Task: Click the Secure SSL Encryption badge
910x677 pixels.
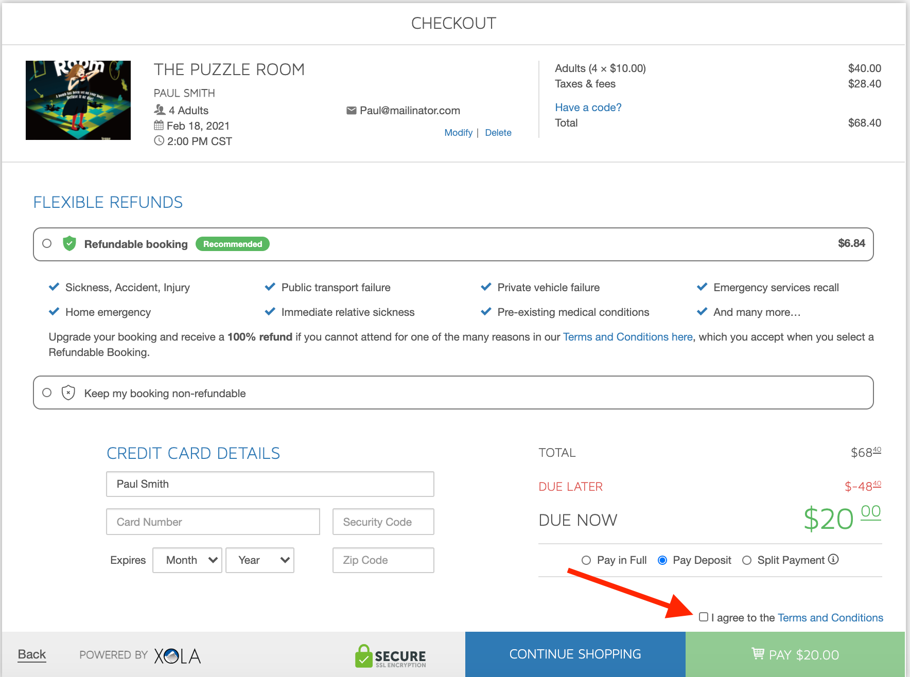Action: click(391, 656)
